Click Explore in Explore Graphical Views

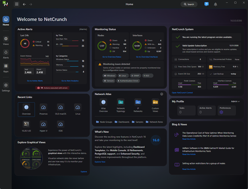click(84, 171)
